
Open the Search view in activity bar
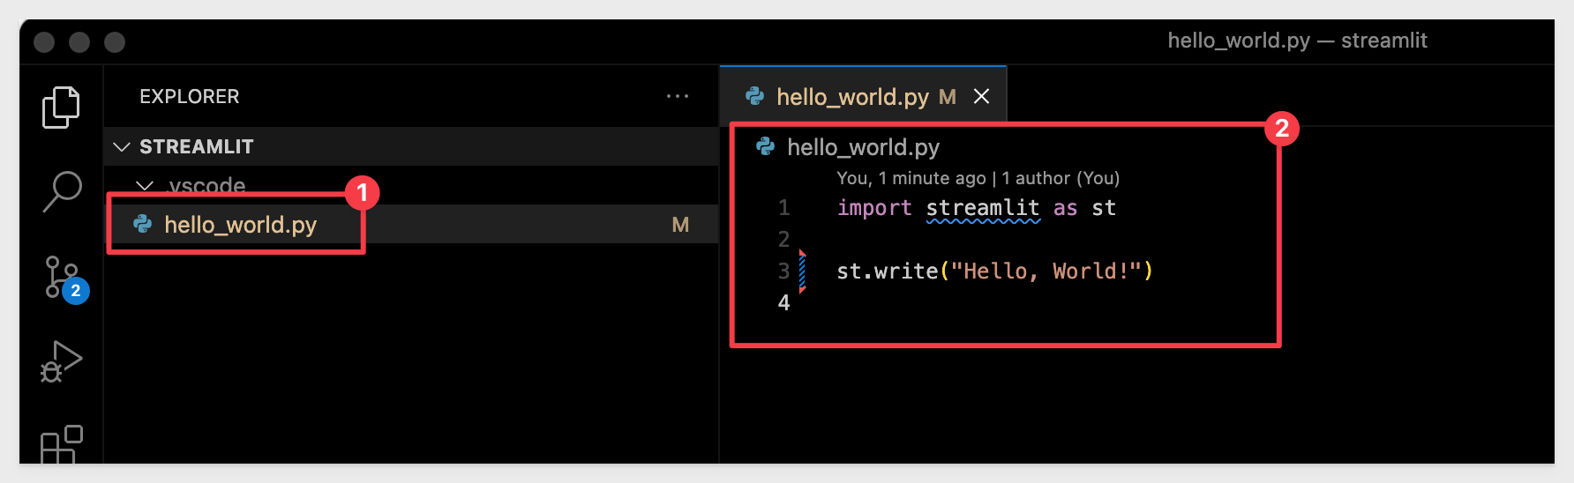pyautogui.click(x=62, y=191)
